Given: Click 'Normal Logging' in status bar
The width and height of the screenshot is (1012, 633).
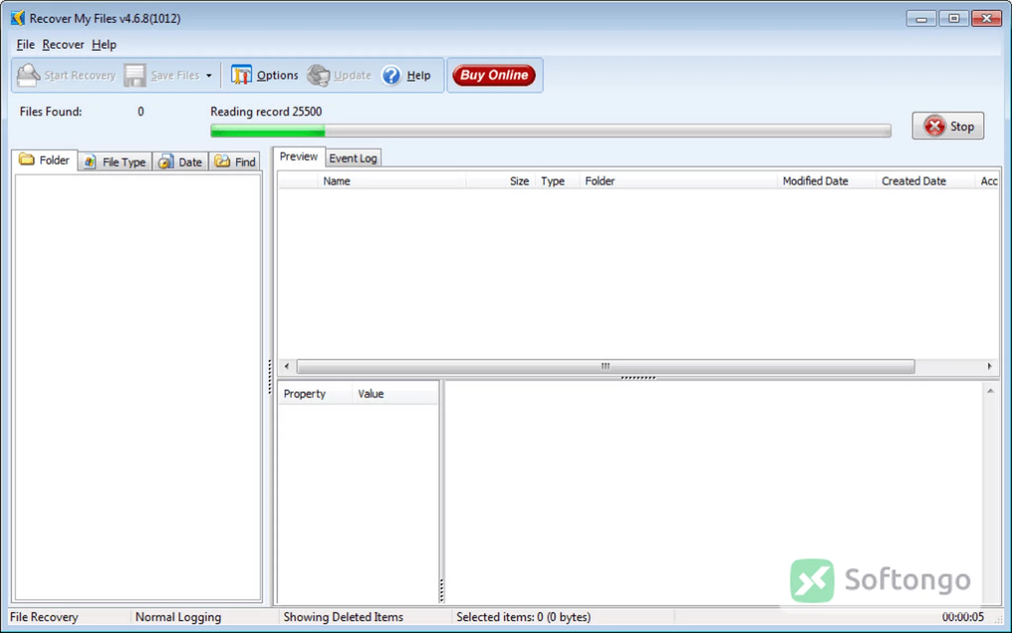Looking at the screenshot, I should pyautogui.click(x=178, y=617).
